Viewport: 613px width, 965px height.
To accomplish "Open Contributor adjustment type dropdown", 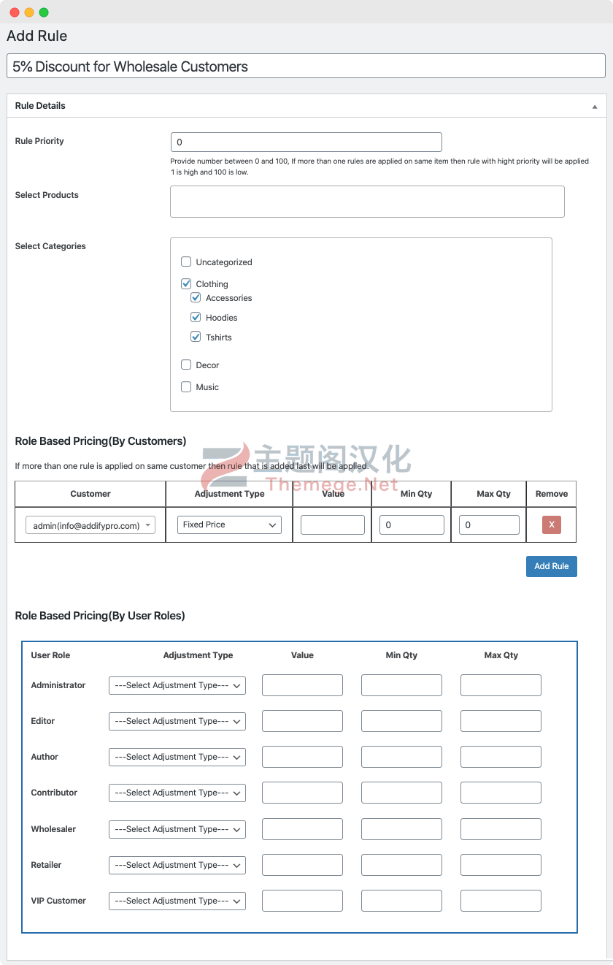I will (x=177, y=793).
